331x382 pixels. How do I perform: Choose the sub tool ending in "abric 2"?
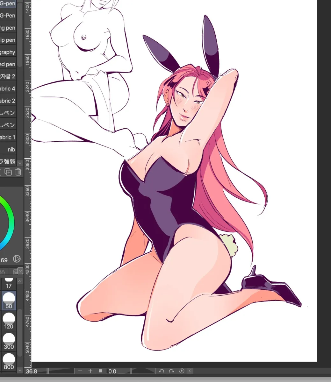point(8,101)
